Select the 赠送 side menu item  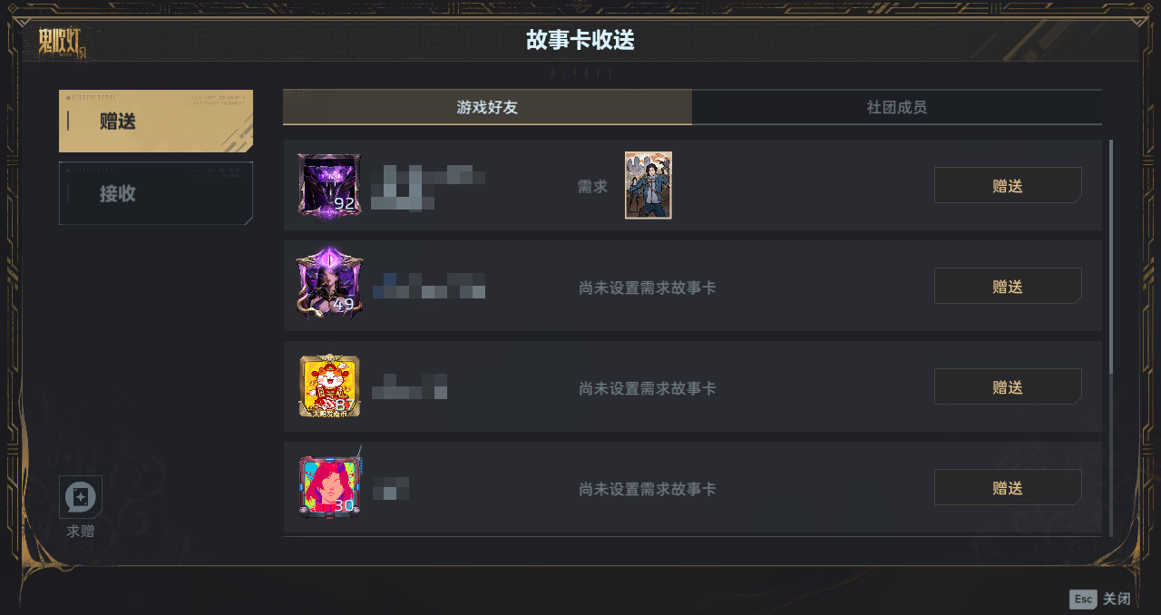(x=156, y=121)
